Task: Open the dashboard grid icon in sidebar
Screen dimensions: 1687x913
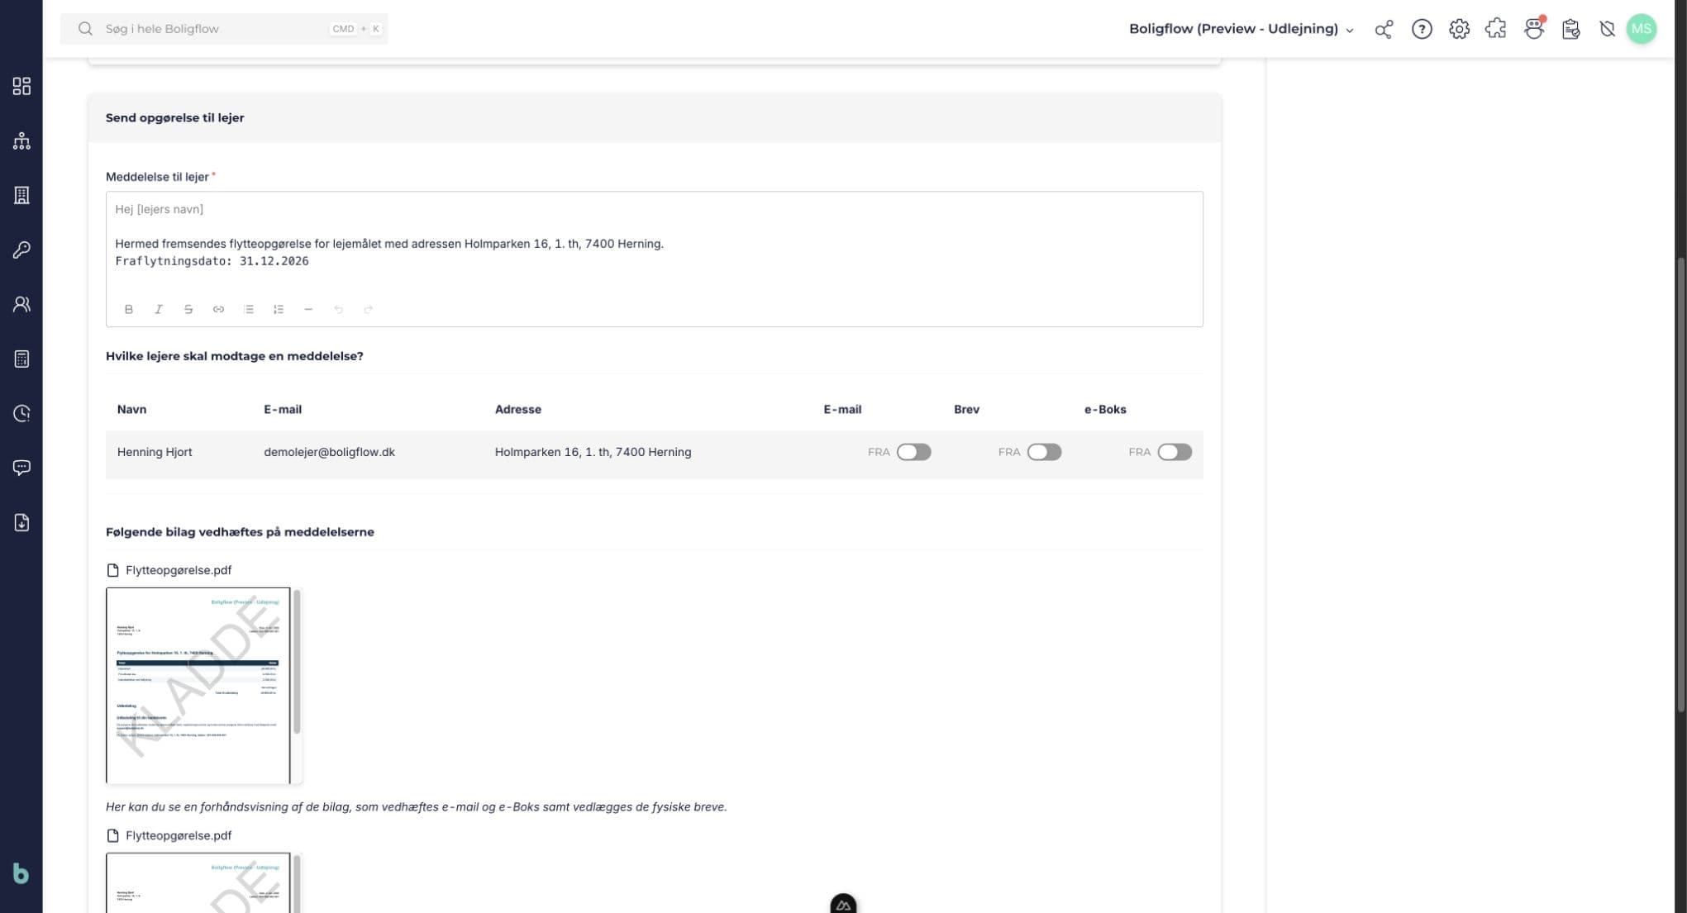Action: 21,86
